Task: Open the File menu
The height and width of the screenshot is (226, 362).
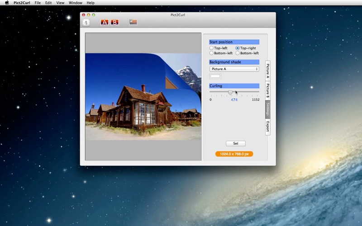Action: coord(38,3)
